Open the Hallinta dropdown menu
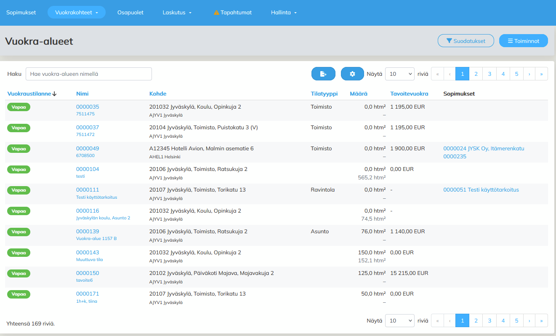The height and width of the screenshot is (336, 556). click(284, 13)
